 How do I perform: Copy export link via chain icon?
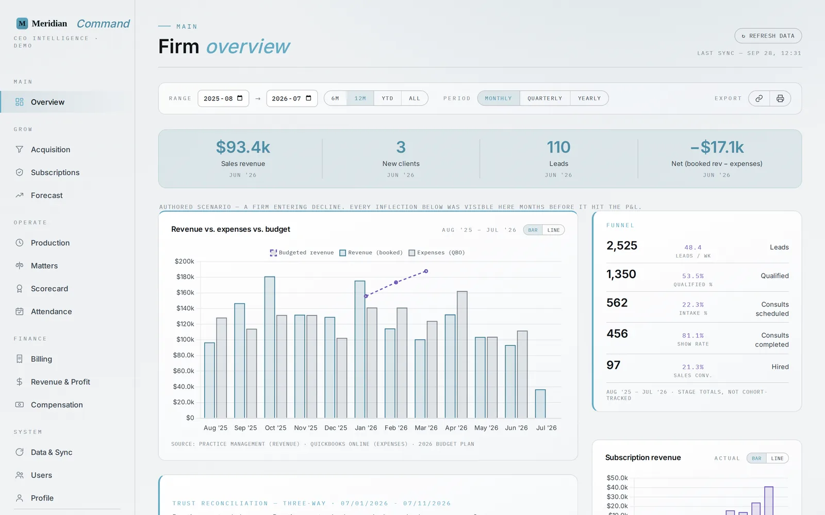[759, 98]
